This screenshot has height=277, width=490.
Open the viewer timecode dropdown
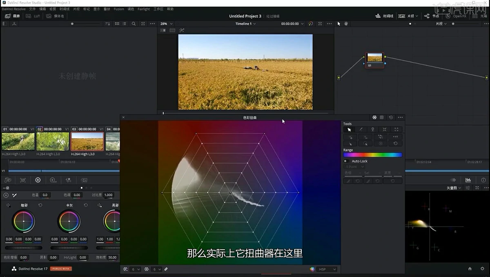pos(292,24)
